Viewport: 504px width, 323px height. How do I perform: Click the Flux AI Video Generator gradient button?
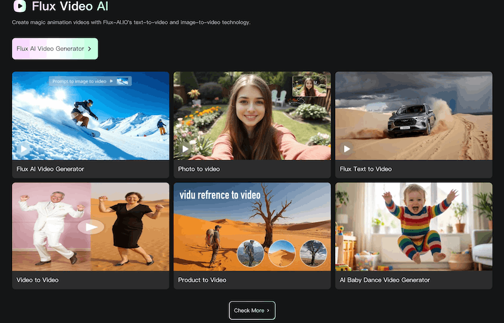(55, 49)
